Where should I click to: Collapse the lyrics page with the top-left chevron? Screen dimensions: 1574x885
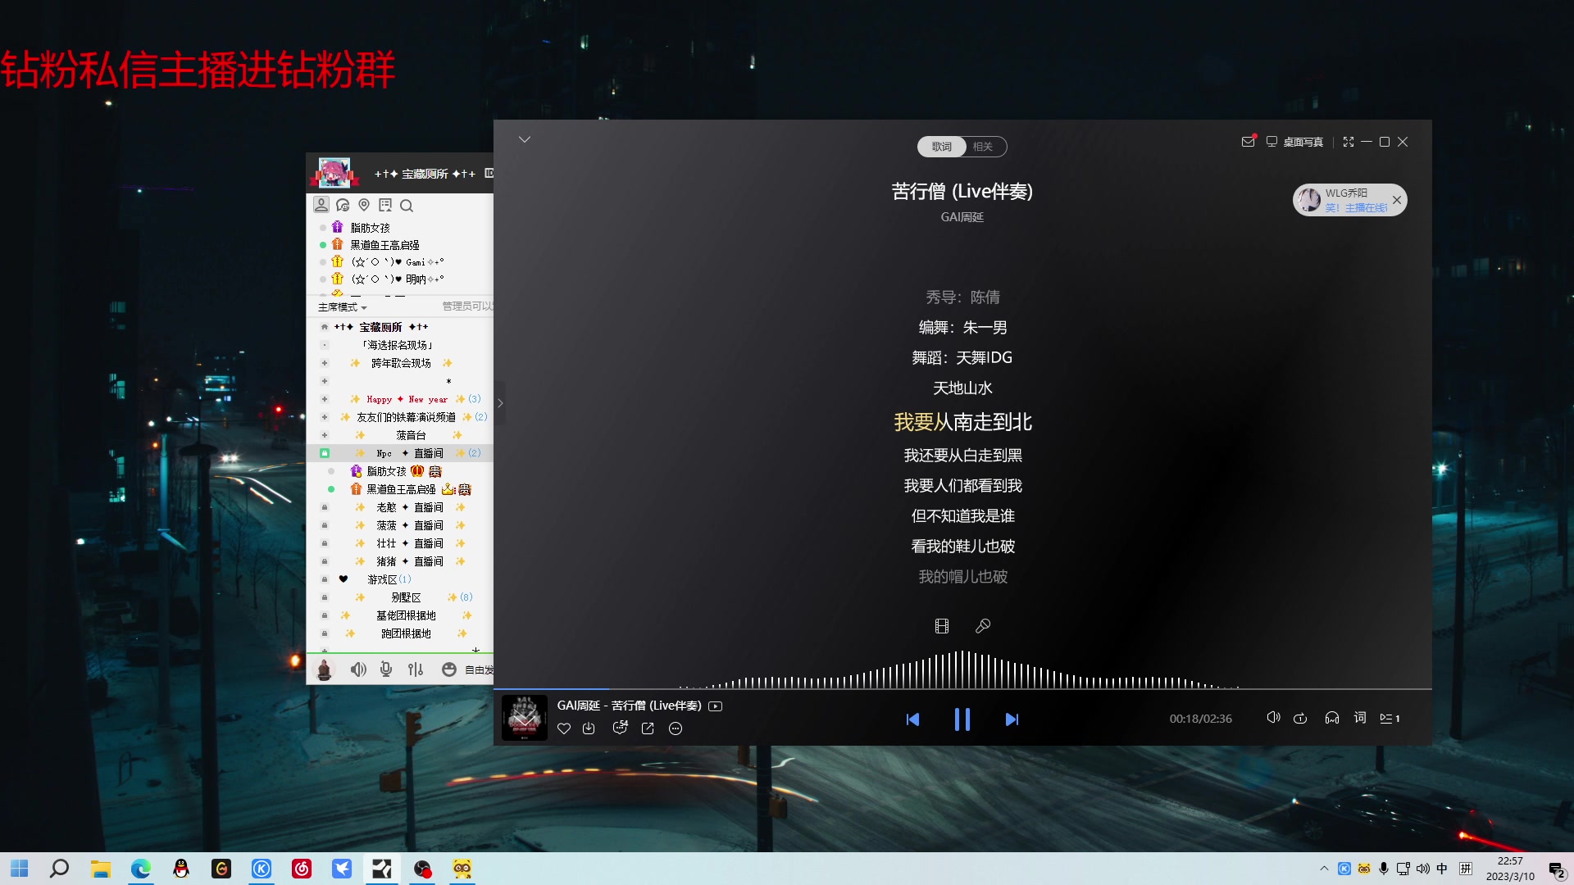tap(525, 140)
